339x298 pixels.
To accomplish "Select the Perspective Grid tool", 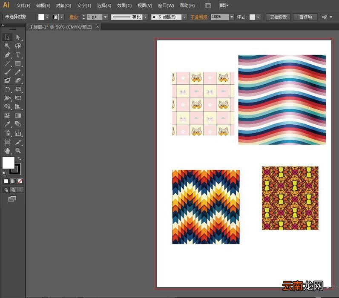I will point(18,106).
